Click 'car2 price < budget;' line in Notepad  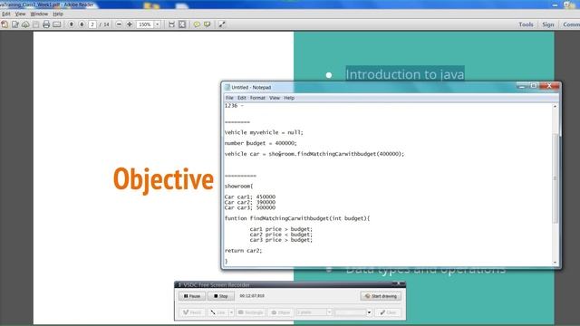[281, 235]
